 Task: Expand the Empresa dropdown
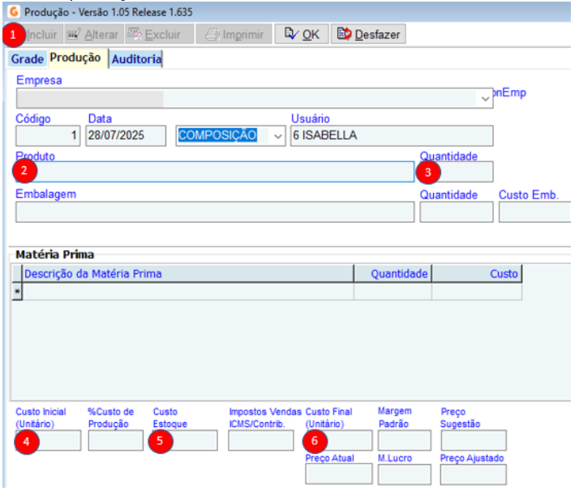pos(485,99)
